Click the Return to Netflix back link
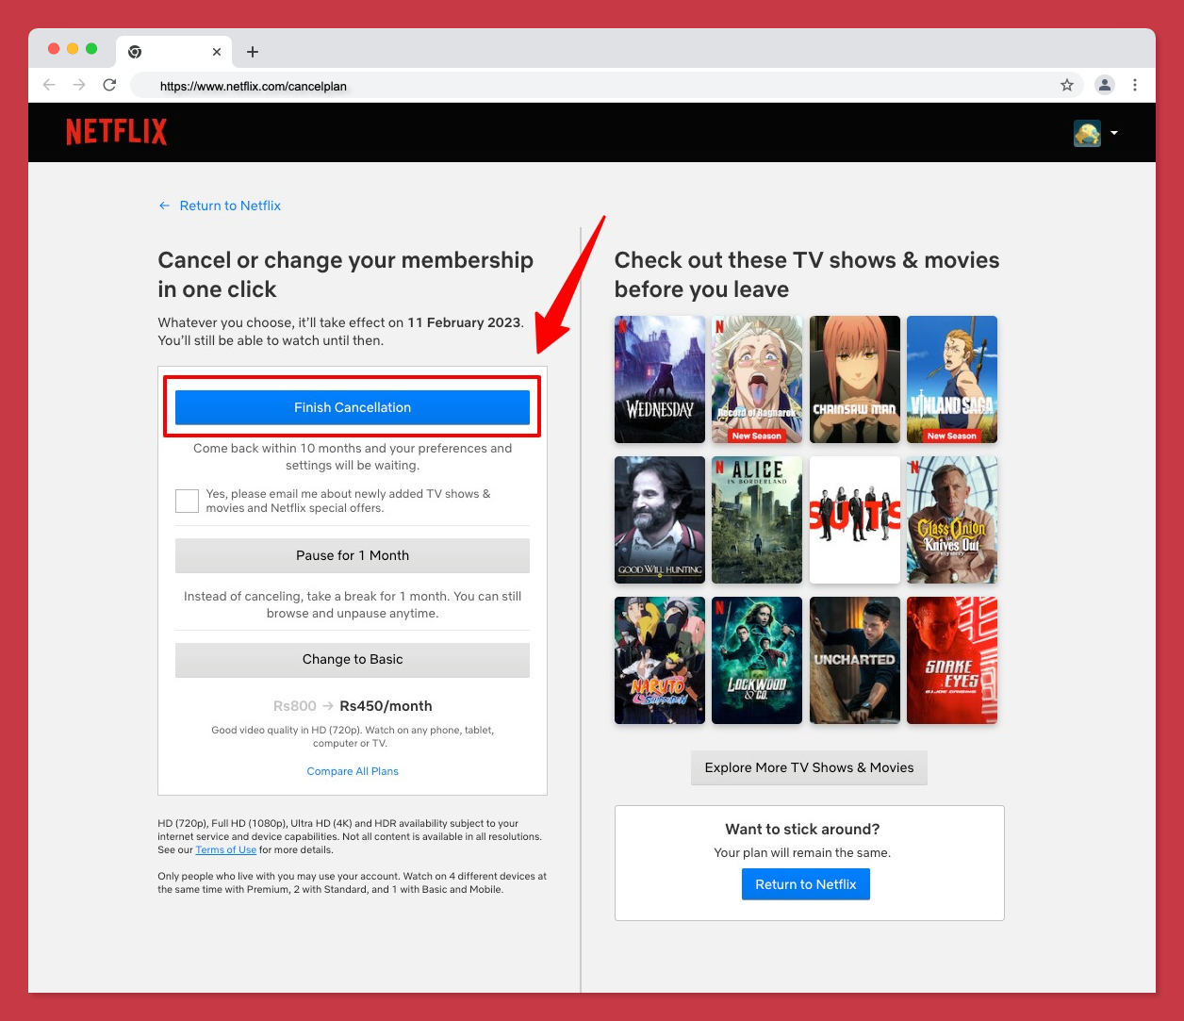Image resolution: width=1184 pixels, height=1021 pixels. (220, 206)
